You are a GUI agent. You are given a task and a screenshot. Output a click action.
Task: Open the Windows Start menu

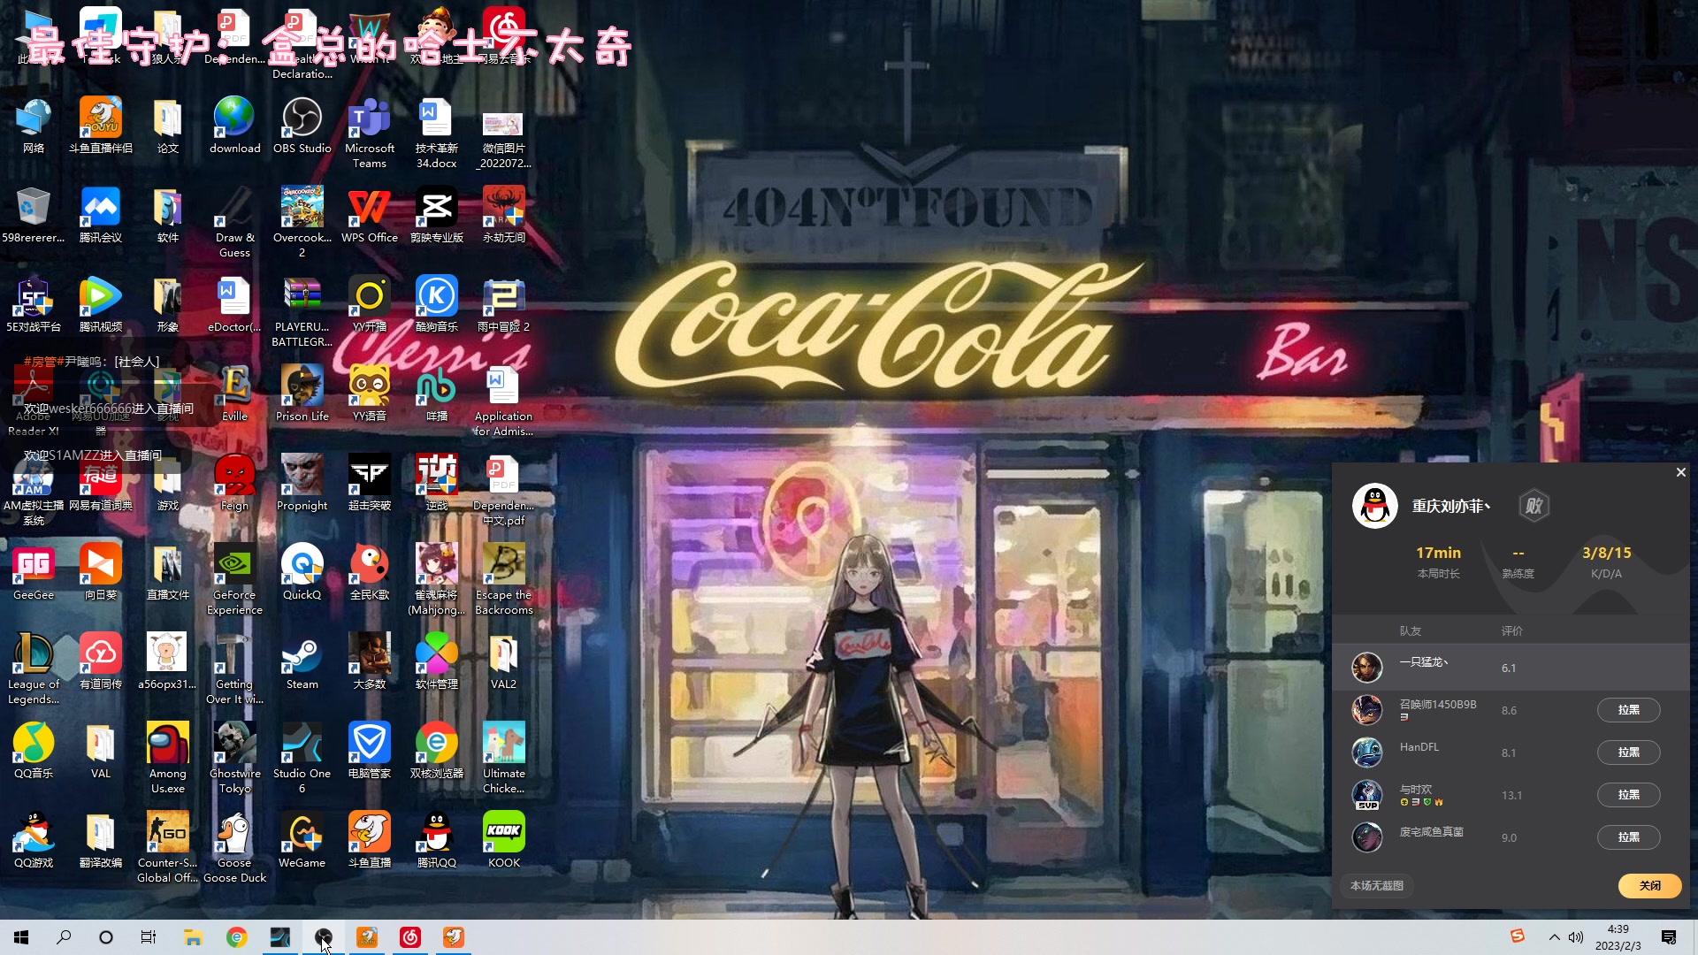coord(21,937)
